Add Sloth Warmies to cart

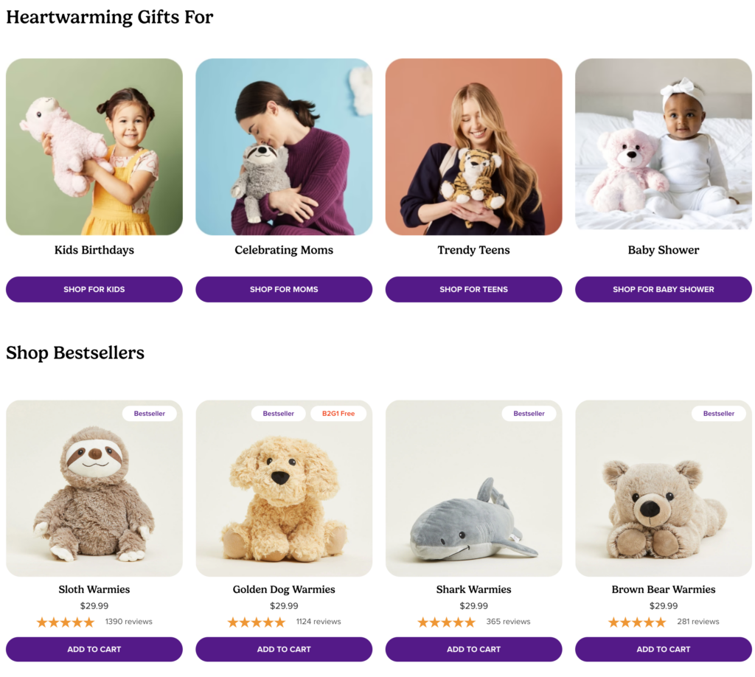(x=94, y=649)
